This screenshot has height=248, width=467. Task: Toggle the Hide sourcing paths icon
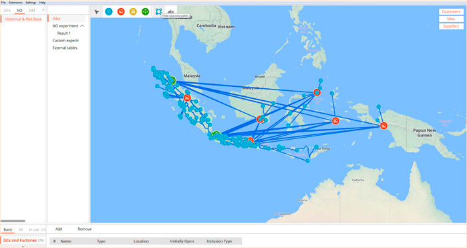click(158, 11)
